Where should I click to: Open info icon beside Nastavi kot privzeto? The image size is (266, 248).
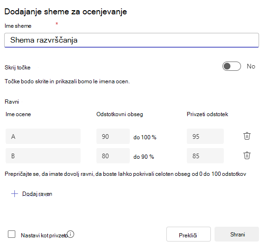tap(70, 234)
